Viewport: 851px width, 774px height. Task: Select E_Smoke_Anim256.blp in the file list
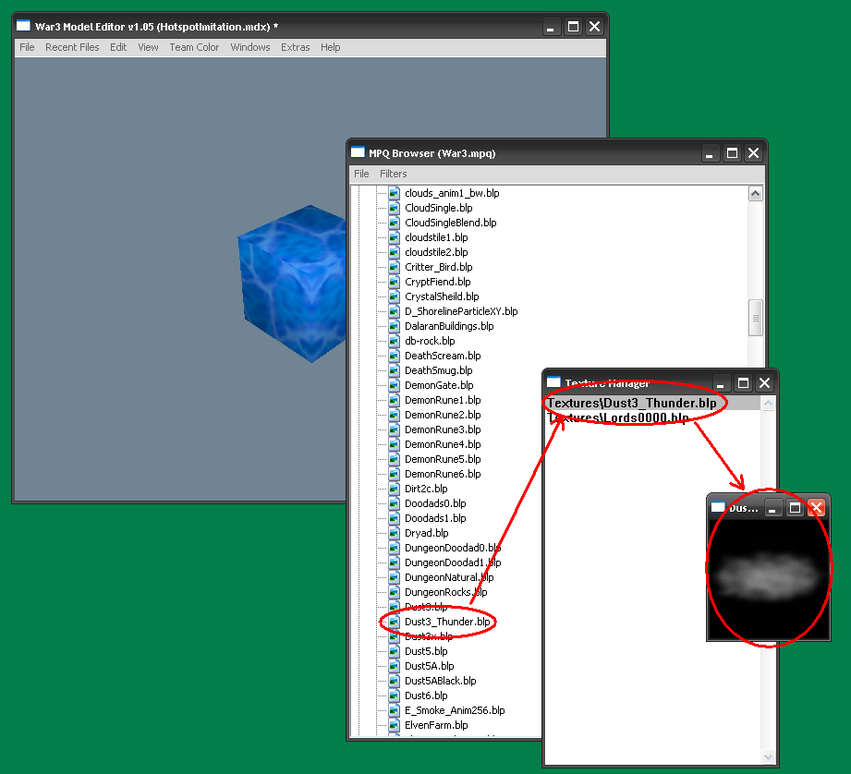tap(455, 710)
